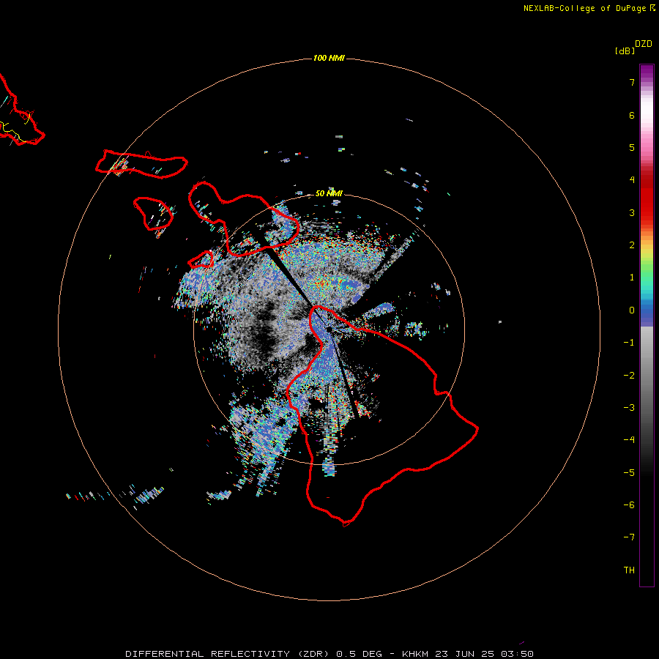Click the 23 JUN 25 date in caption
Screen dimensions: 659x659
tap(466, 654)
